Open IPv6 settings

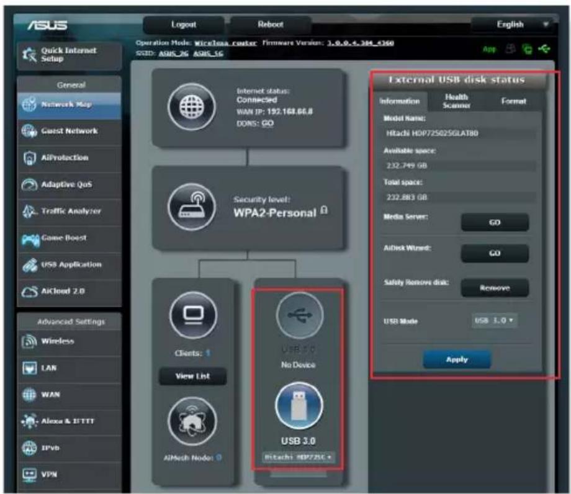tap(69, 448)
